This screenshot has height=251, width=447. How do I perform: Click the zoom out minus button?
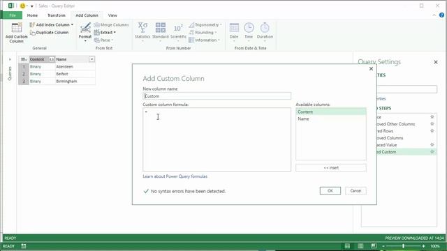coord(383,246)
